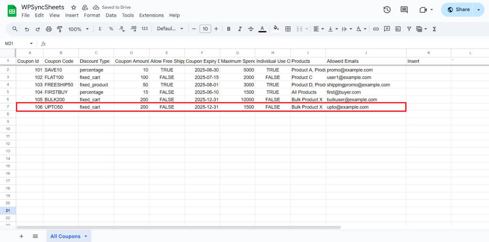Increase font size with plus button
This screenshot has height=242, width=489.
[x=216, y=29]
